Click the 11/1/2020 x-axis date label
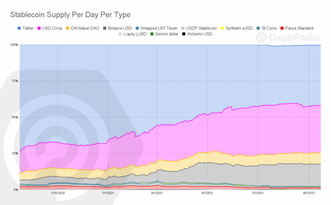 [x=58, y=193]
